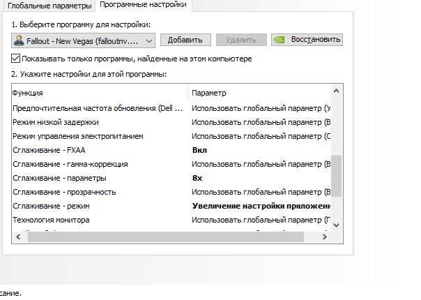Select the Режим низкой задержки row

pyautogui.click(x=171, y=122)
